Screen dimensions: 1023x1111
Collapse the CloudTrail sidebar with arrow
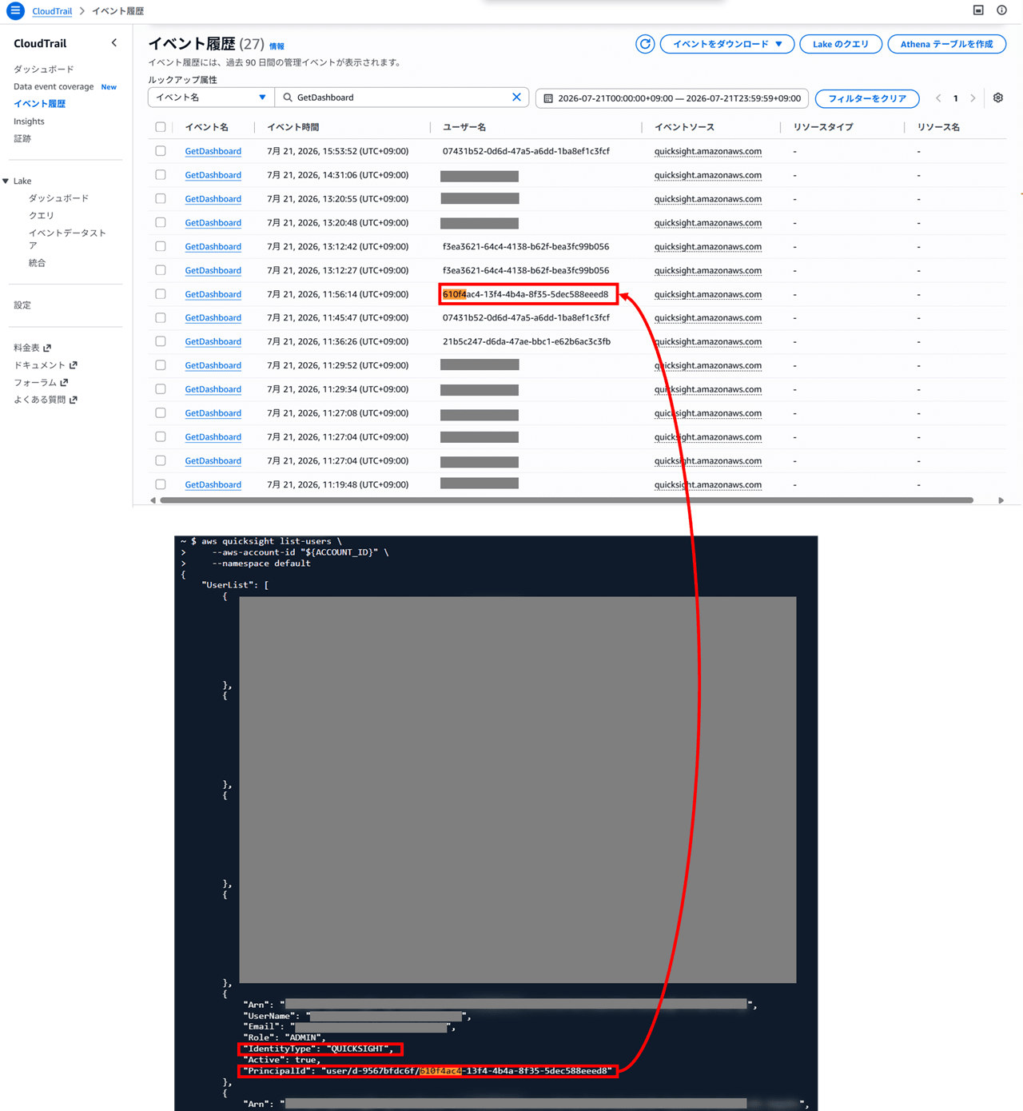tap(114, 43)
